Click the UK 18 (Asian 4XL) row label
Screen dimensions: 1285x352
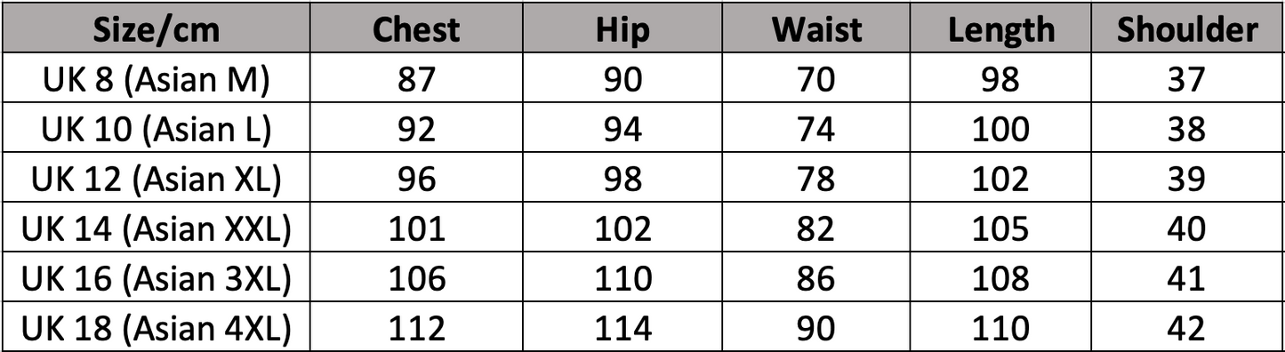(156, 328)
